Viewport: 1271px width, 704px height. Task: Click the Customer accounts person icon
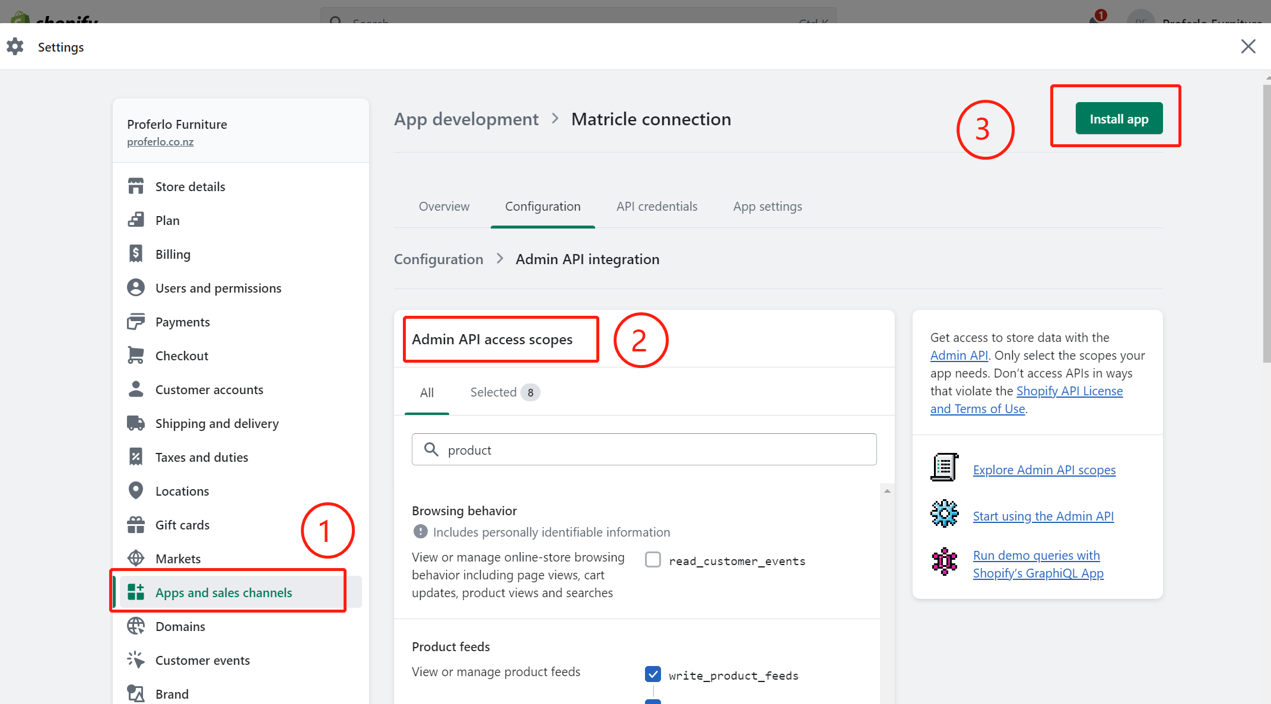(x=136, y=389)
